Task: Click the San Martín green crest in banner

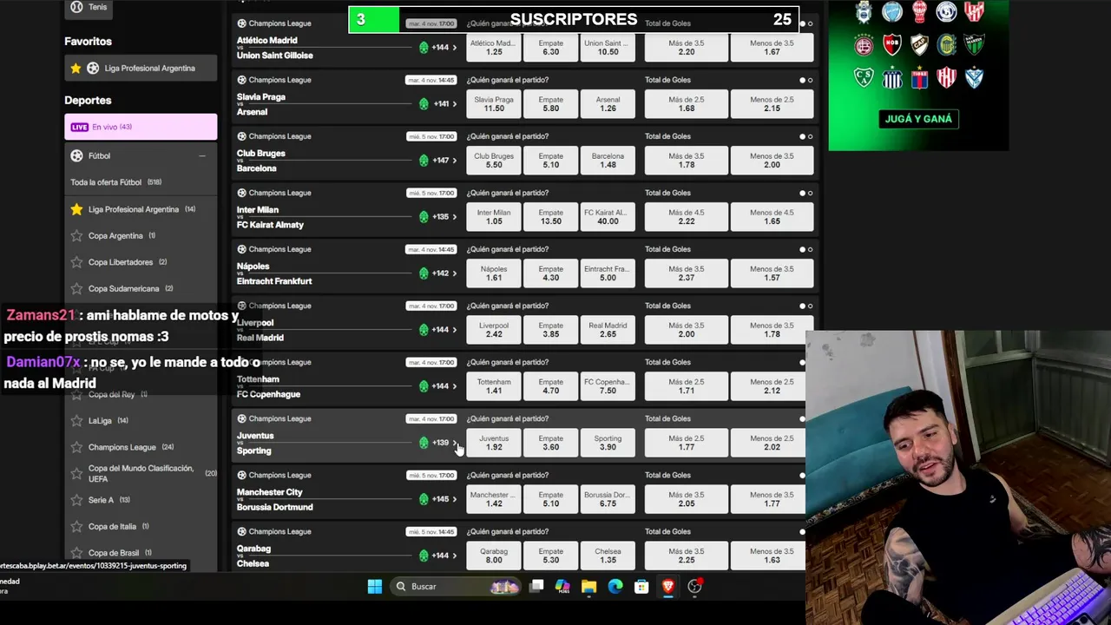Action: point(975,44)
